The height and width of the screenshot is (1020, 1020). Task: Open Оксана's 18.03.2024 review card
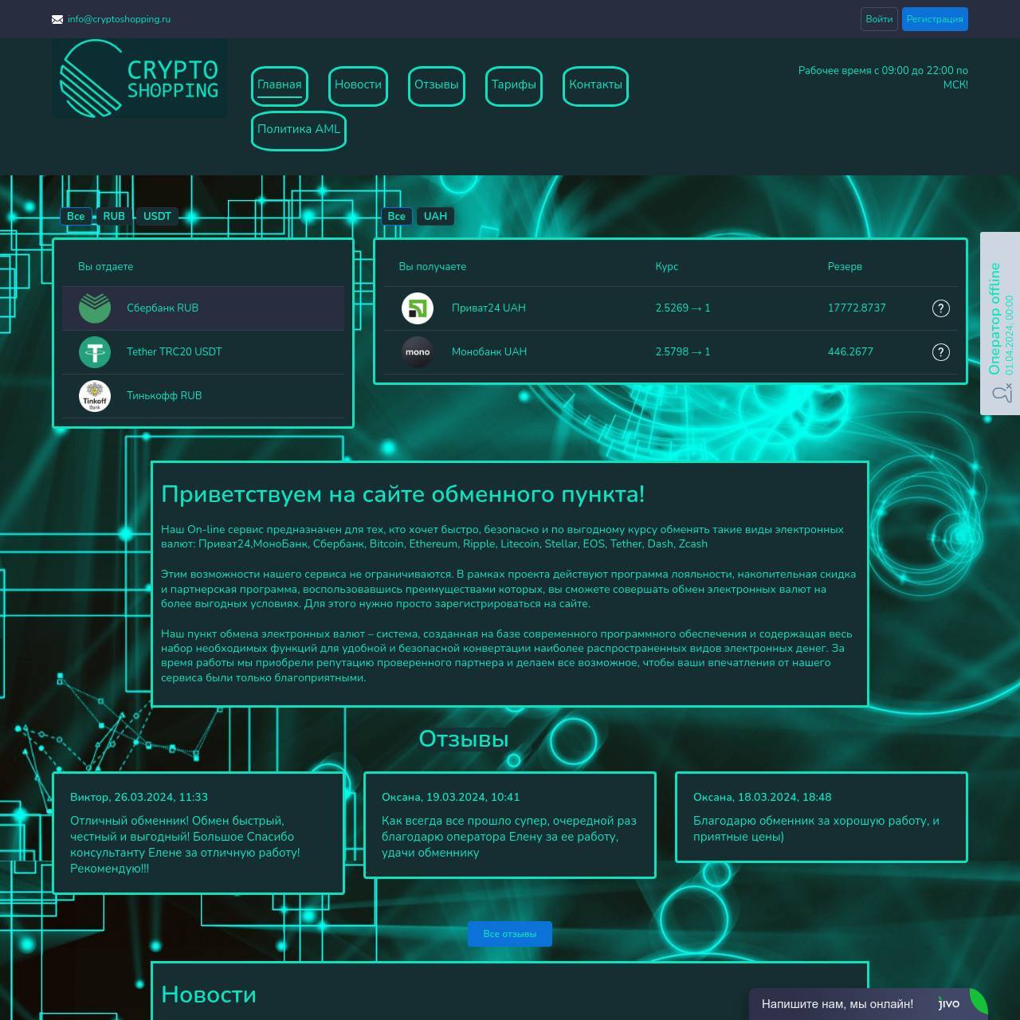(x=822, y=817)
